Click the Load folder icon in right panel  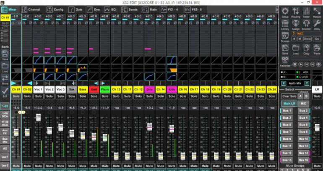coord(296,48)
